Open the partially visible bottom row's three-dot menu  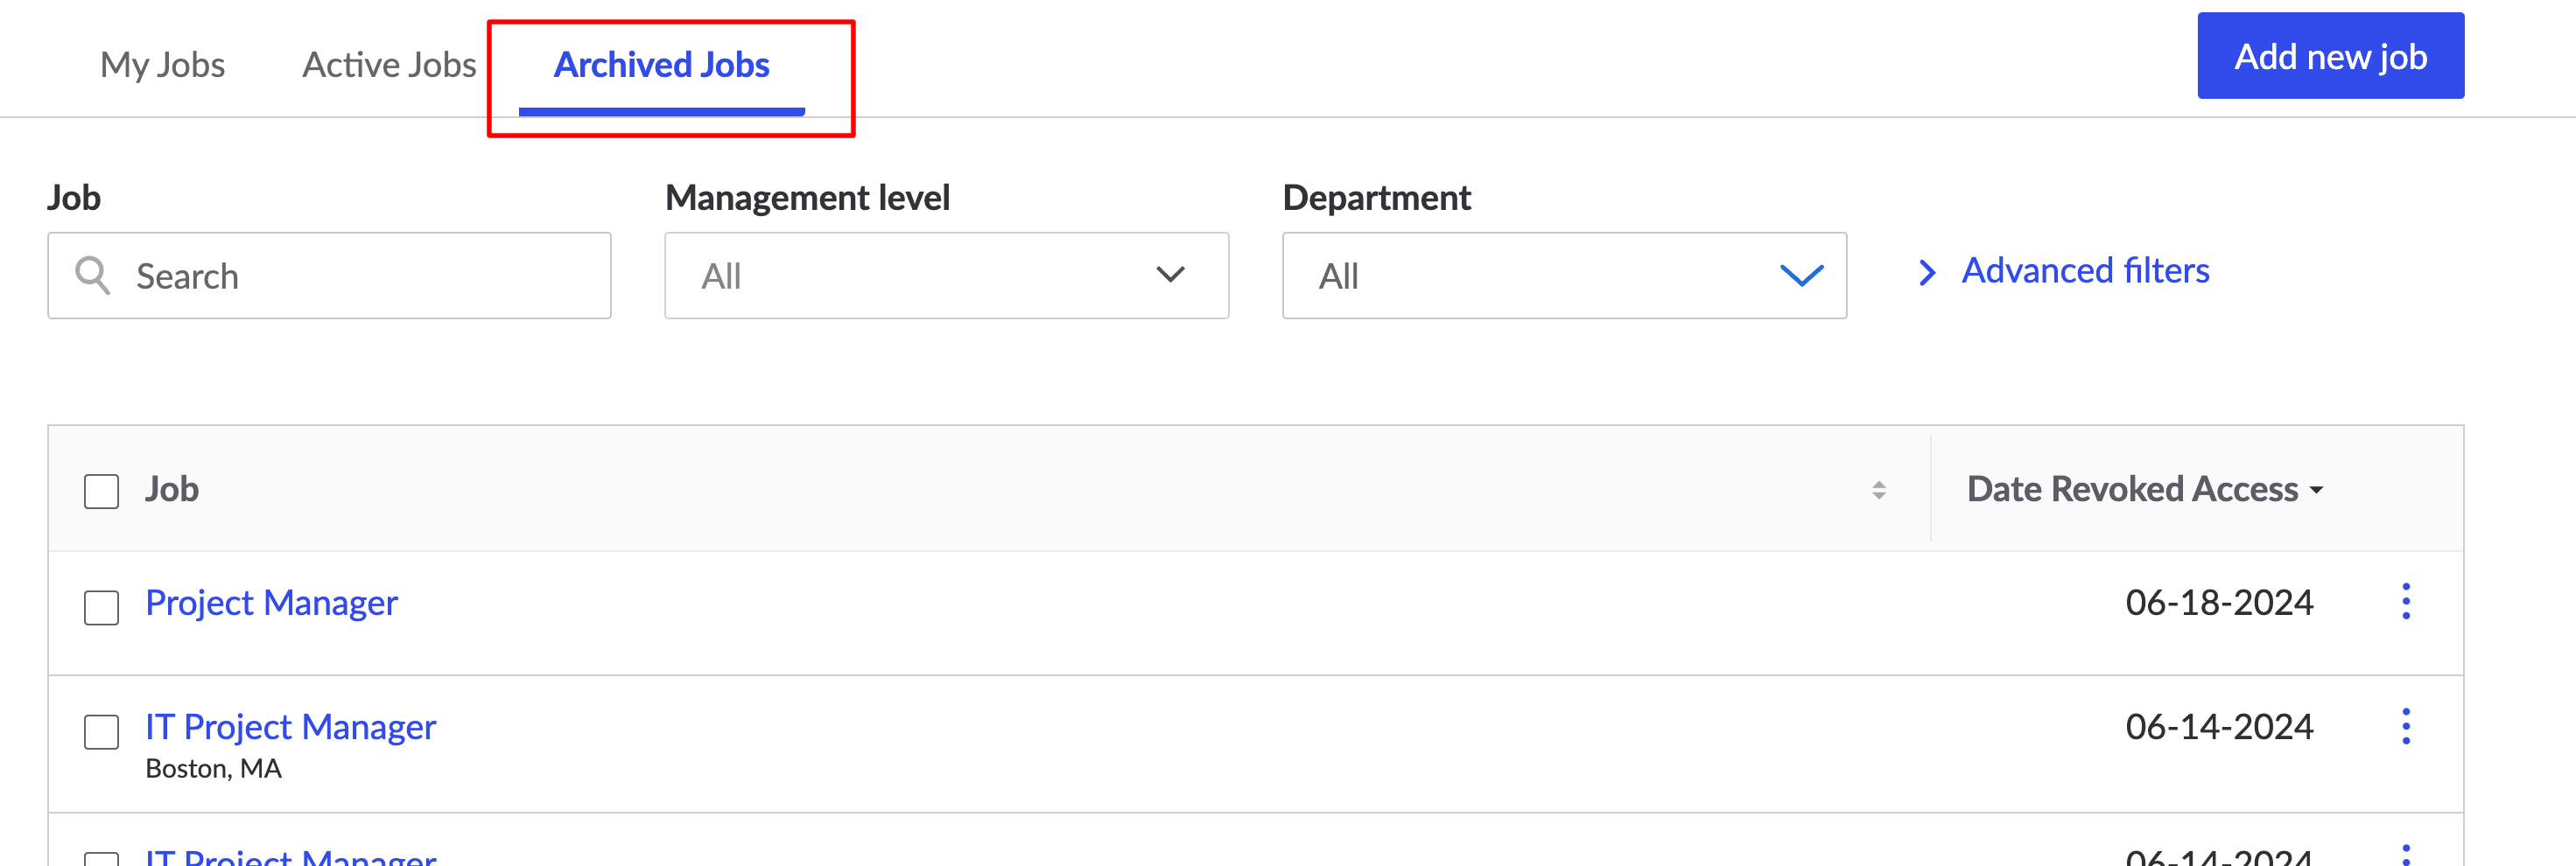tap(2405, 854)
